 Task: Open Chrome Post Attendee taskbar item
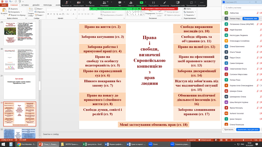(26, 144)
